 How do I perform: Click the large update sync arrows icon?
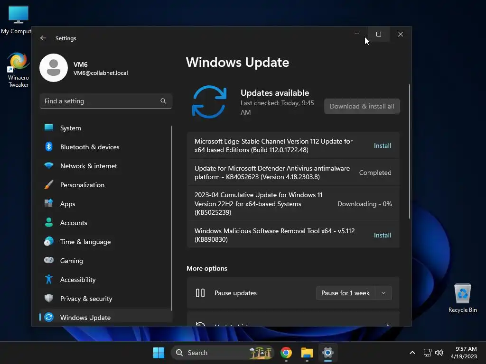(x=209, y=102)
